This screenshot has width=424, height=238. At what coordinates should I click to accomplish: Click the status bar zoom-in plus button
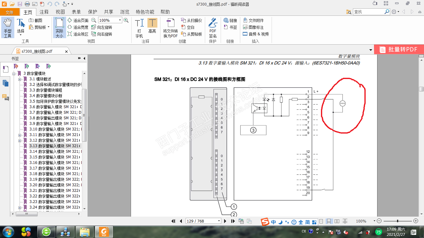tap(416, 221)
